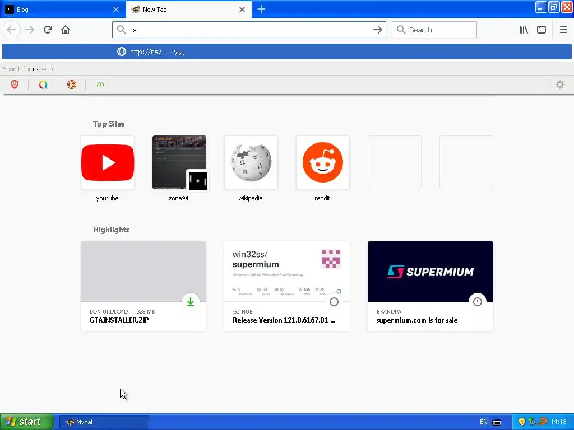Image resolution: width=574 pixels, height=430 pixels.
Task: Select the New Tab tab
Action: (x=189, y=10)
